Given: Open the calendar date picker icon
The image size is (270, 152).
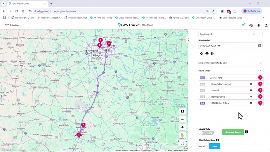Looking at the screenshot, I should click(259, 46).
